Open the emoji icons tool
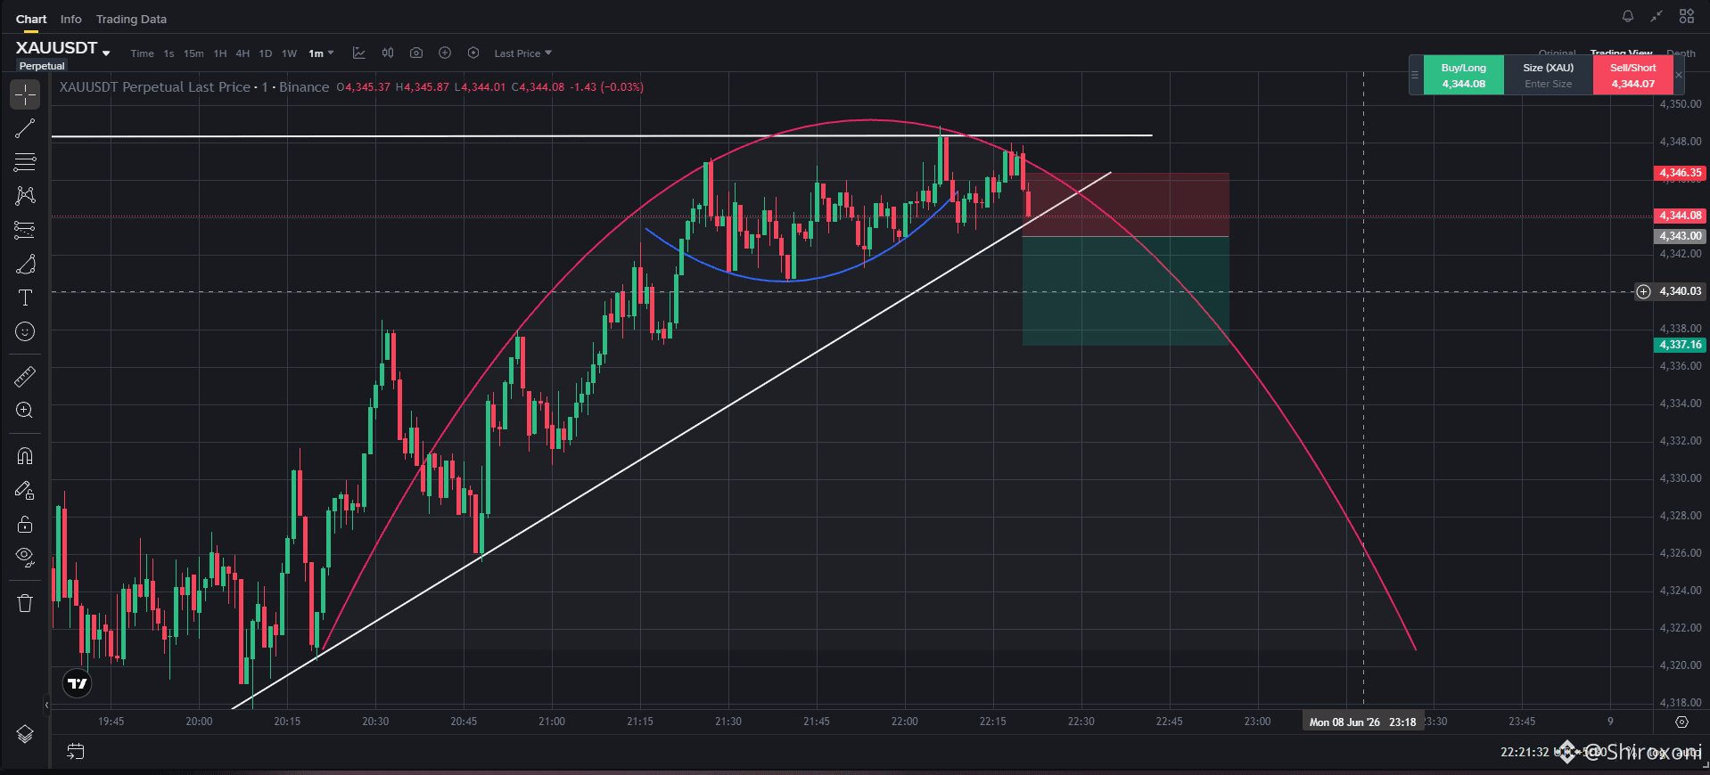 (x=25, y=331)
